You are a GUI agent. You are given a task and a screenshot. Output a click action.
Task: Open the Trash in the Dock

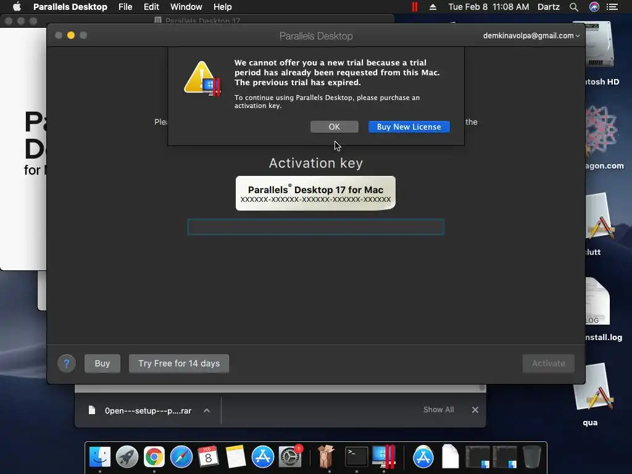coord(531,457)
